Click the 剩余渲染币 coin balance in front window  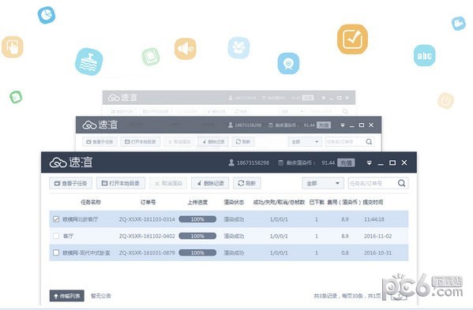tap(306, 163)
